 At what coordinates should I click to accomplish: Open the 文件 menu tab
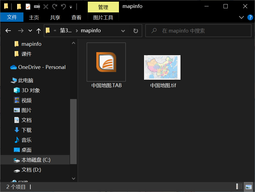pyautogui.click(x=12, y=17)
